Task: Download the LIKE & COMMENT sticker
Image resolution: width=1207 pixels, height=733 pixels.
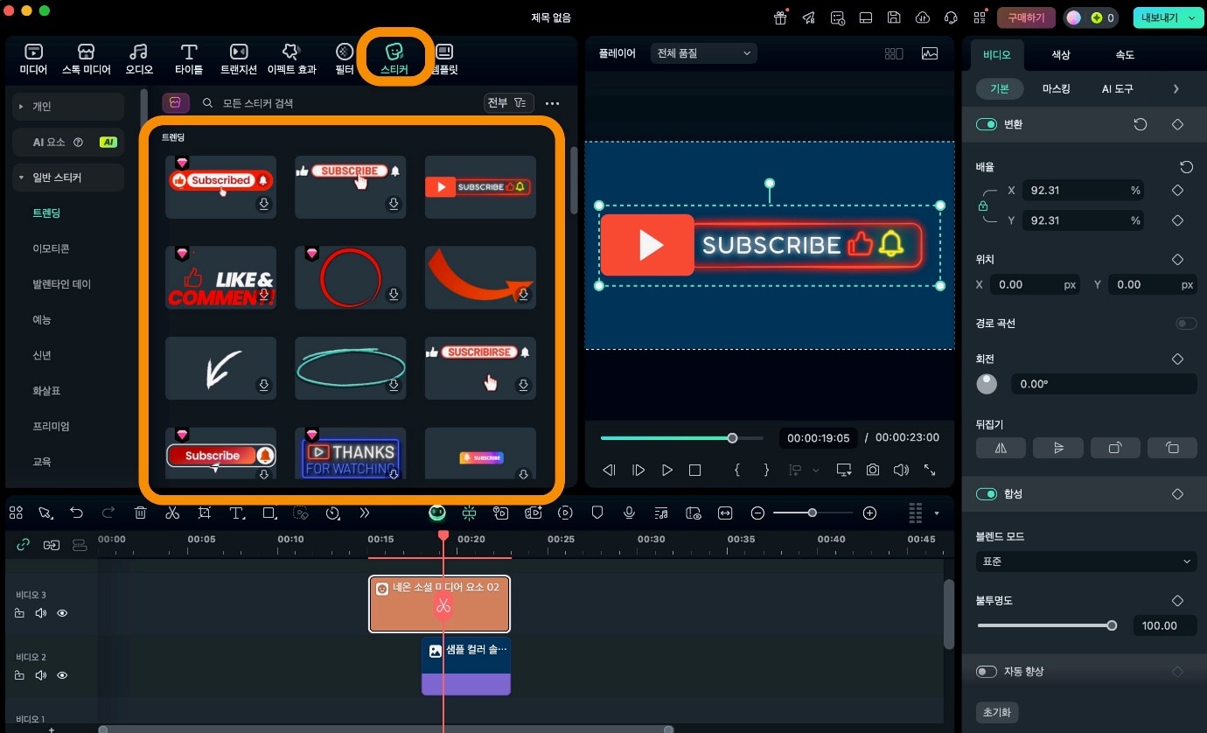Action: pos(263,295)
